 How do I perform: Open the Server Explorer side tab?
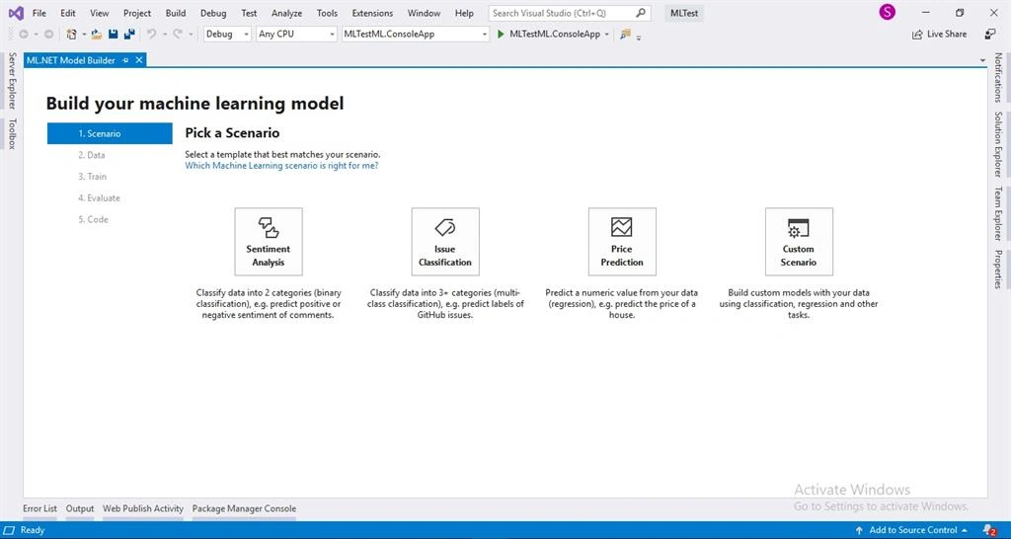(x=12, y=81)
